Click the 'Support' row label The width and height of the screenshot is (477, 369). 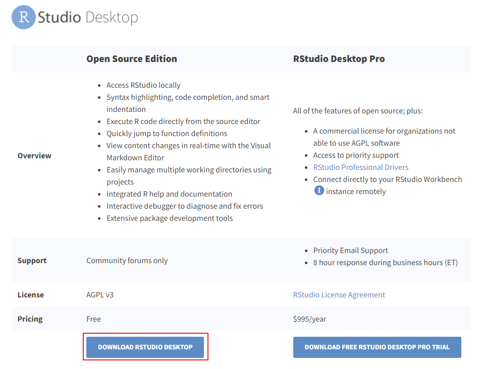32,261
